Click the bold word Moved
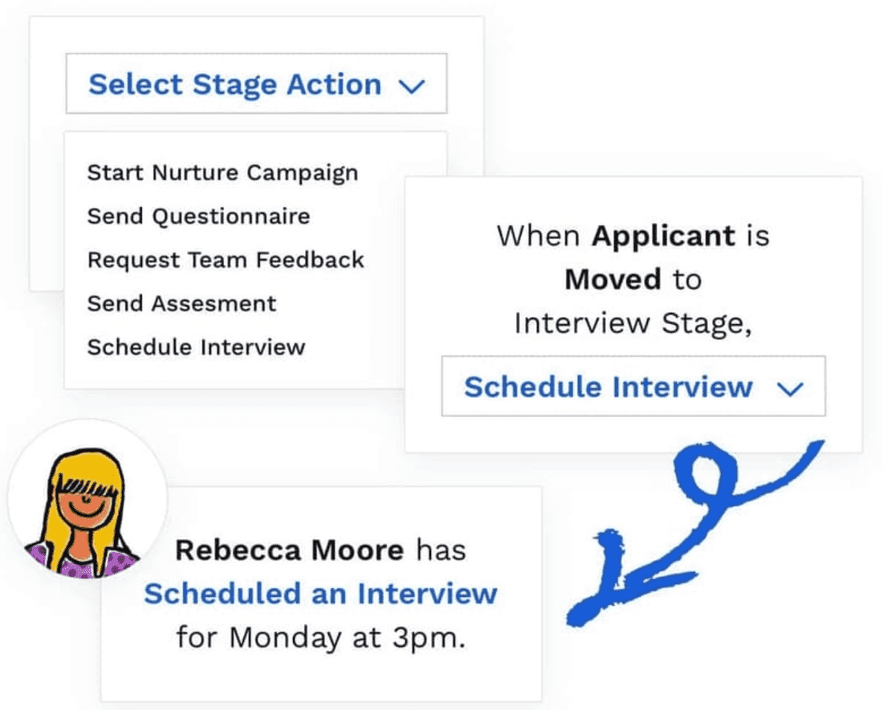 (612, 279)
